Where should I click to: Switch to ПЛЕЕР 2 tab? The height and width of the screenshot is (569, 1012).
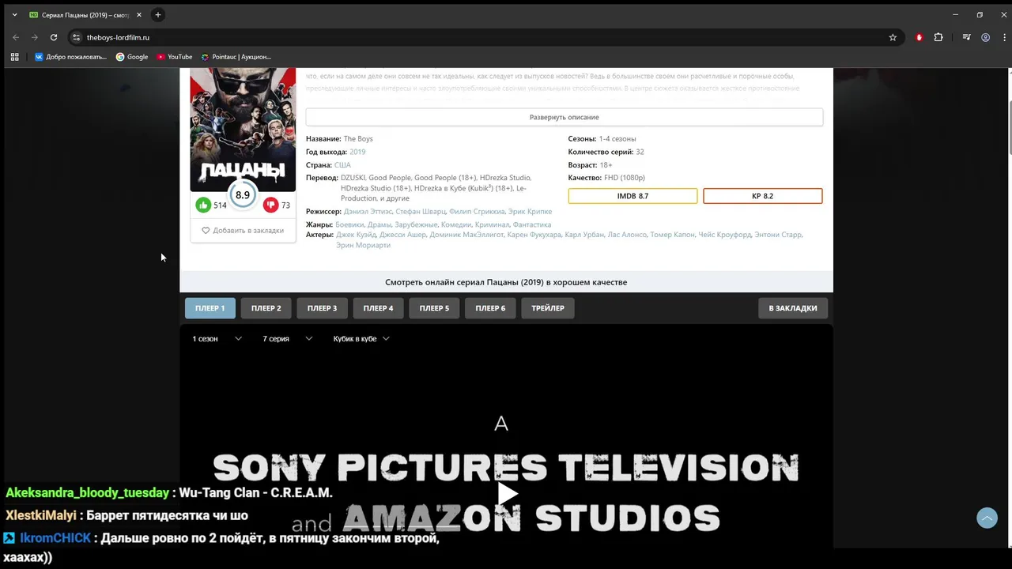tap(266, 308)
